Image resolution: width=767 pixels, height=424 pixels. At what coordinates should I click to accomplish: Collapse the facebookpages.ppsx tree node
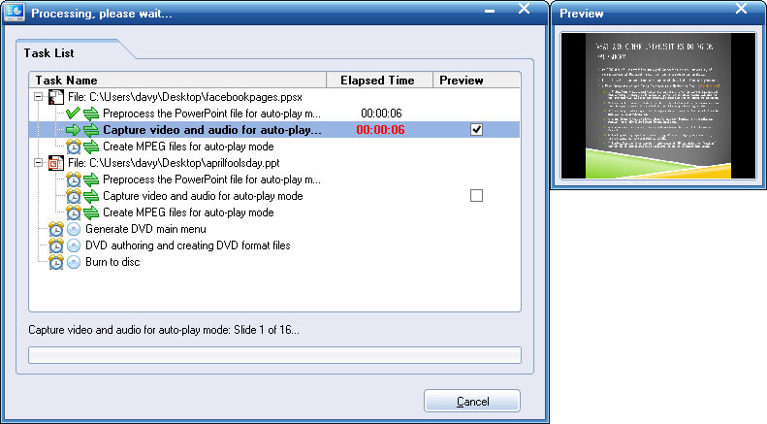tap(38, 97)
